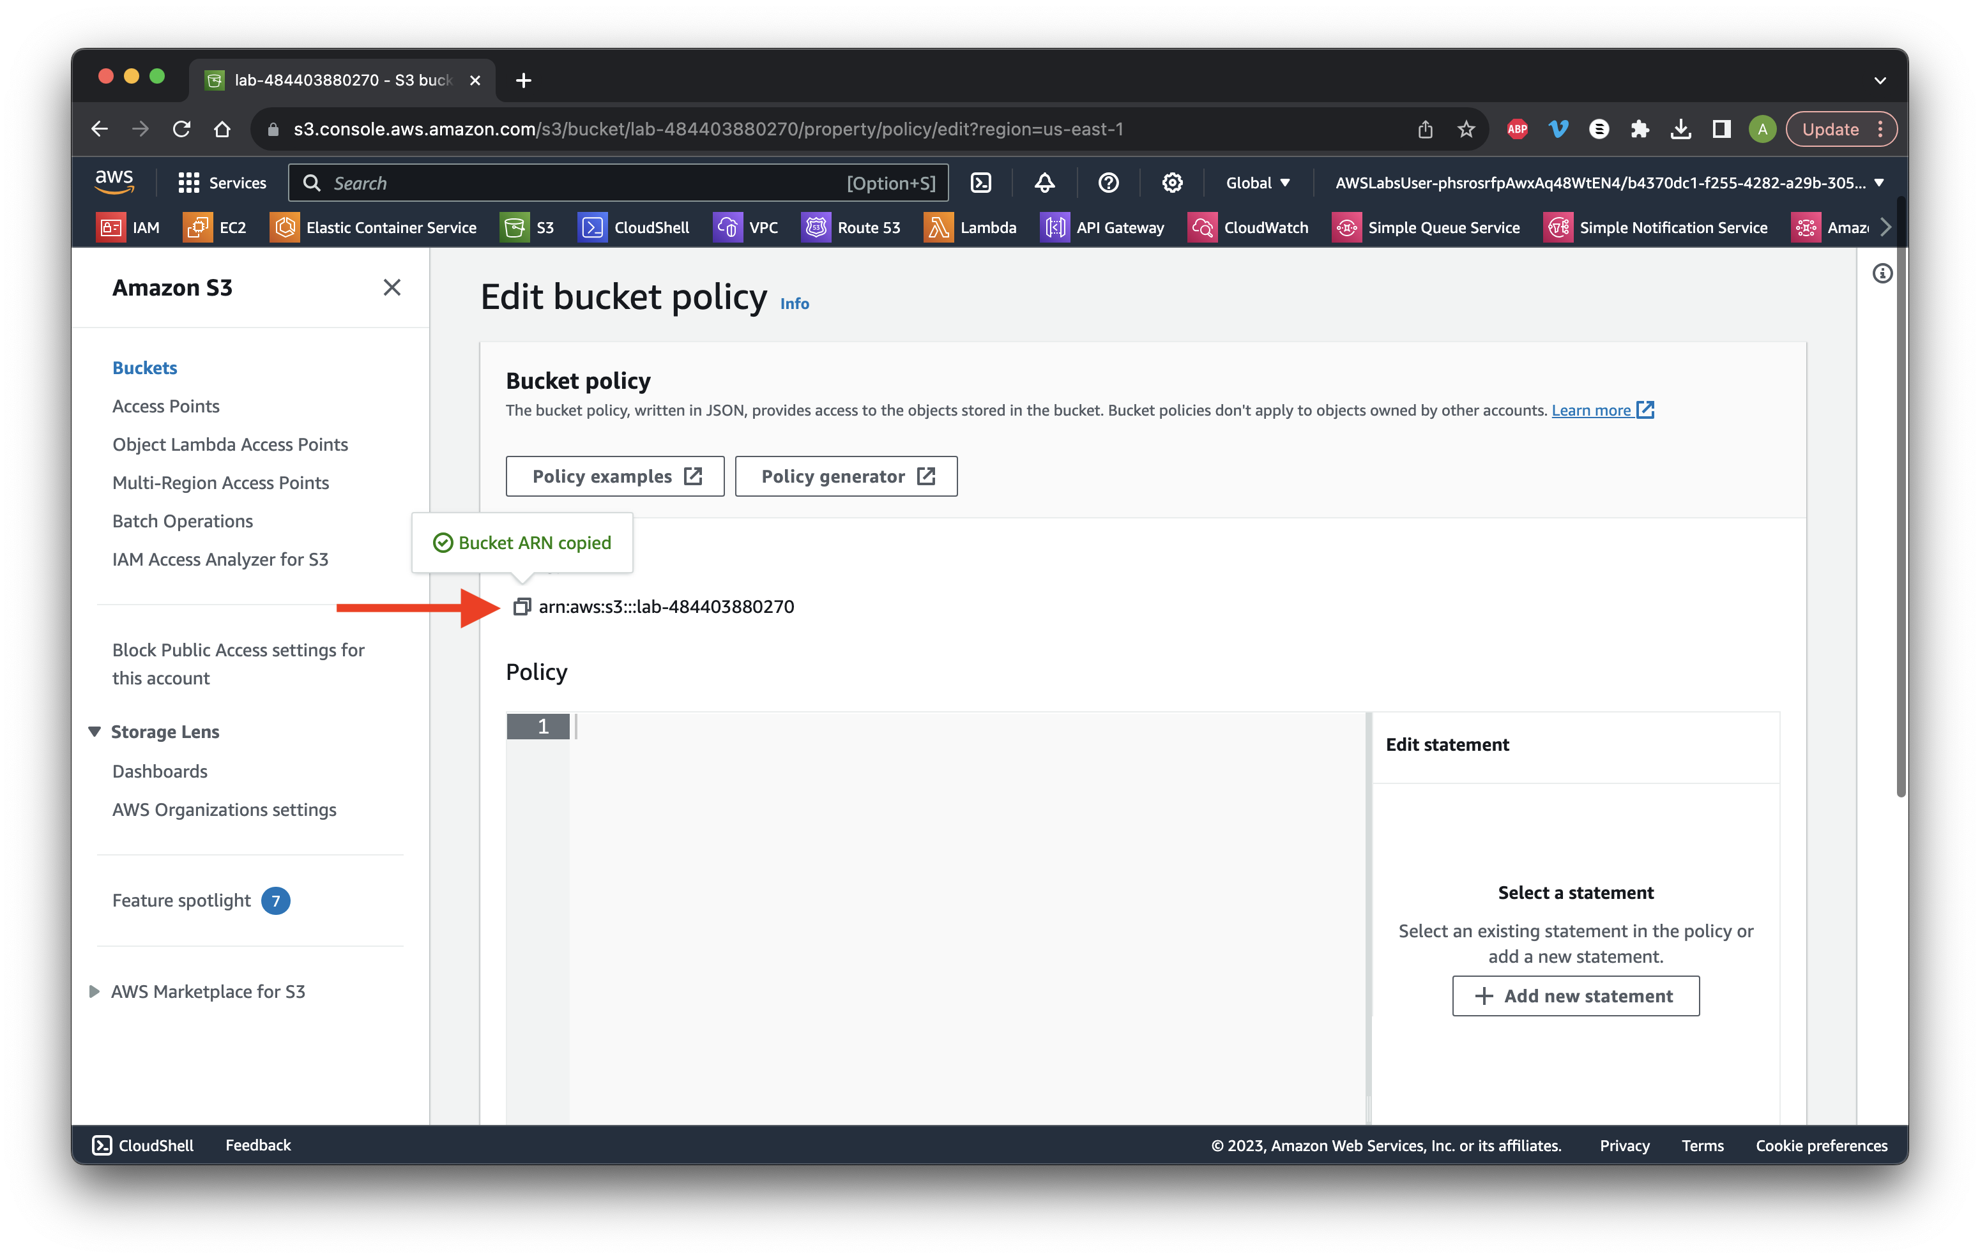Open the Lambda favorite shortcut

[970, 228]
